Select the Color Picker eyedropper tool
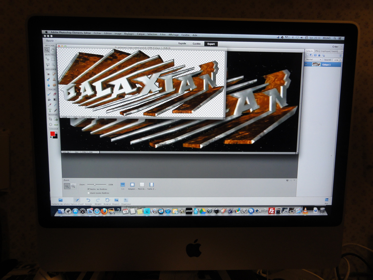The width and height of the screenshot is (373, 280). (49, 105)
